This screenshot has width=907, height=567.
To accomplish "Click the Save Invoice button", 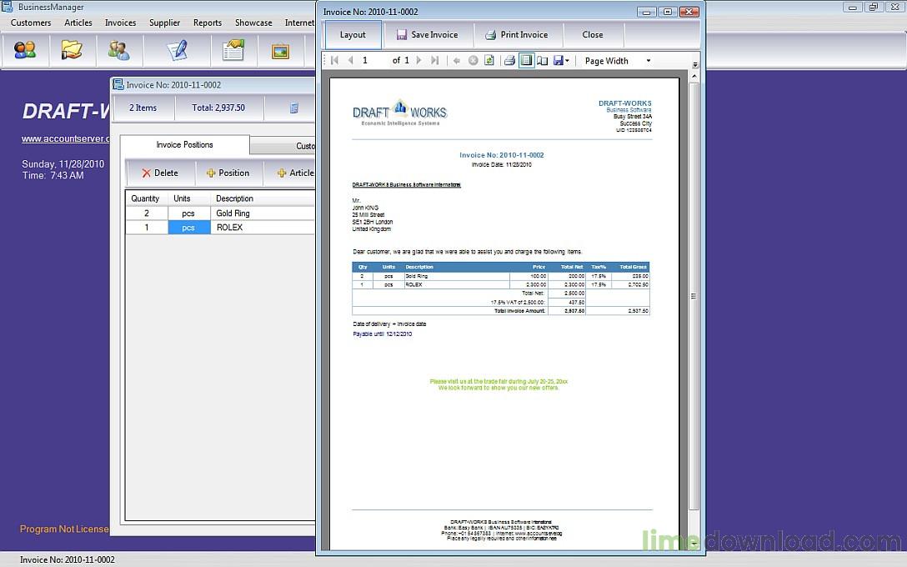I will [428, 35].
